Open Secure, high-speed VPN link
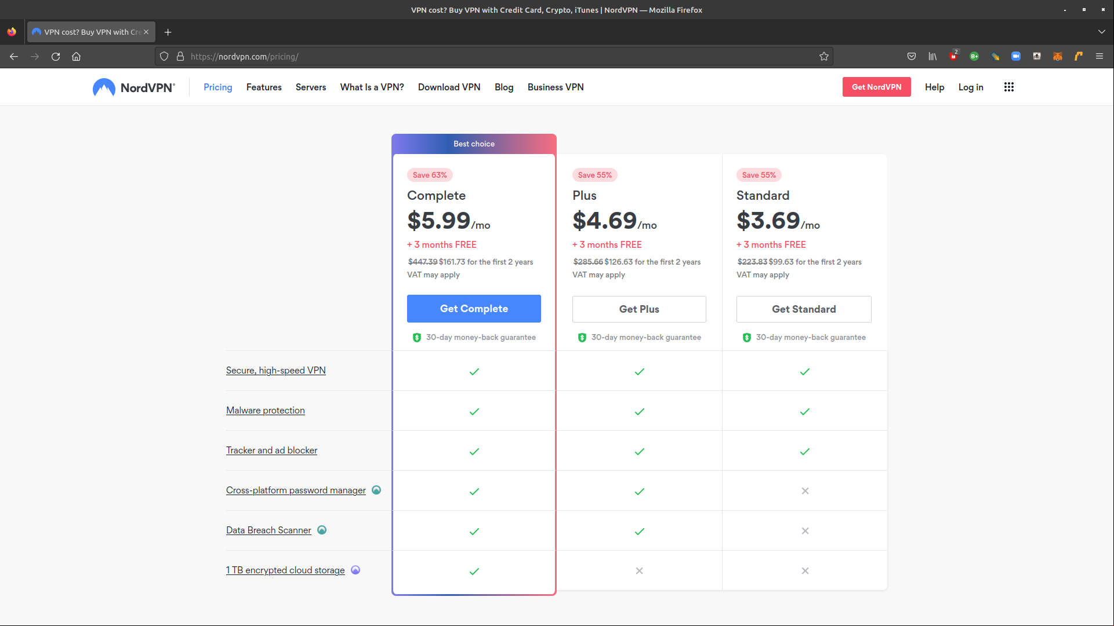The image size is (1114, 626). coord(276,371)
